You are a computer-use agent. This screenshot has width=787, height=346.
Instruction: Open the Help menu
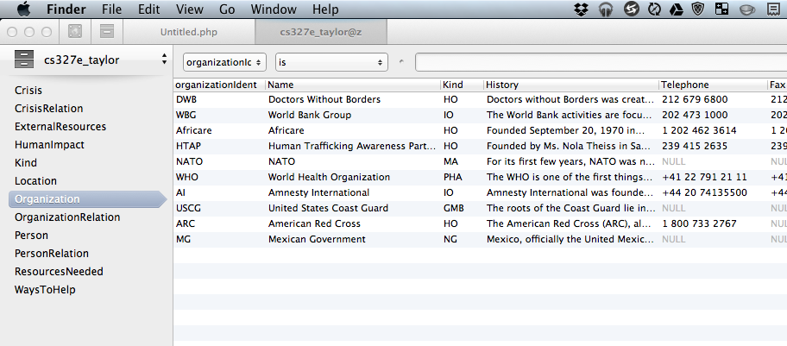coord(325,9)
